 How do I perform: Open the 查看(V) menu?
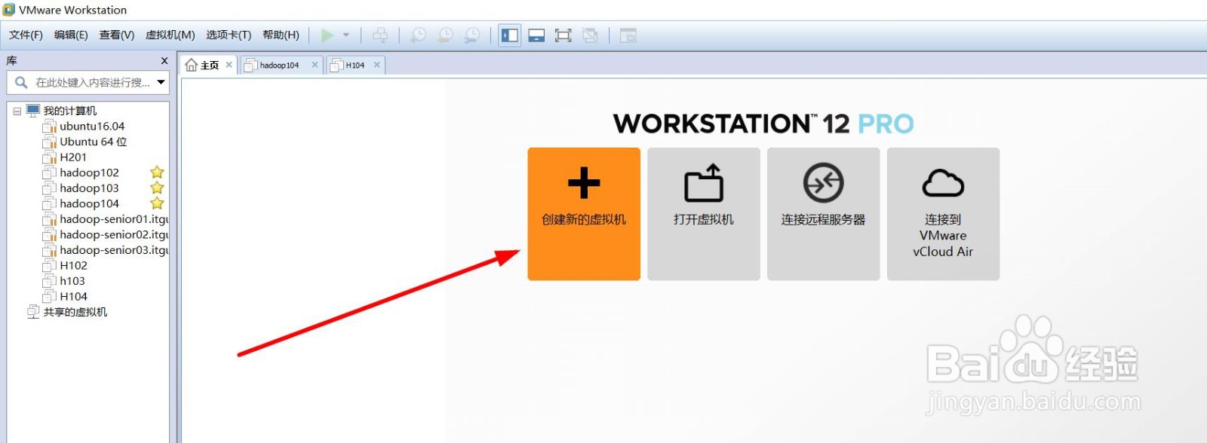point(117,35)
